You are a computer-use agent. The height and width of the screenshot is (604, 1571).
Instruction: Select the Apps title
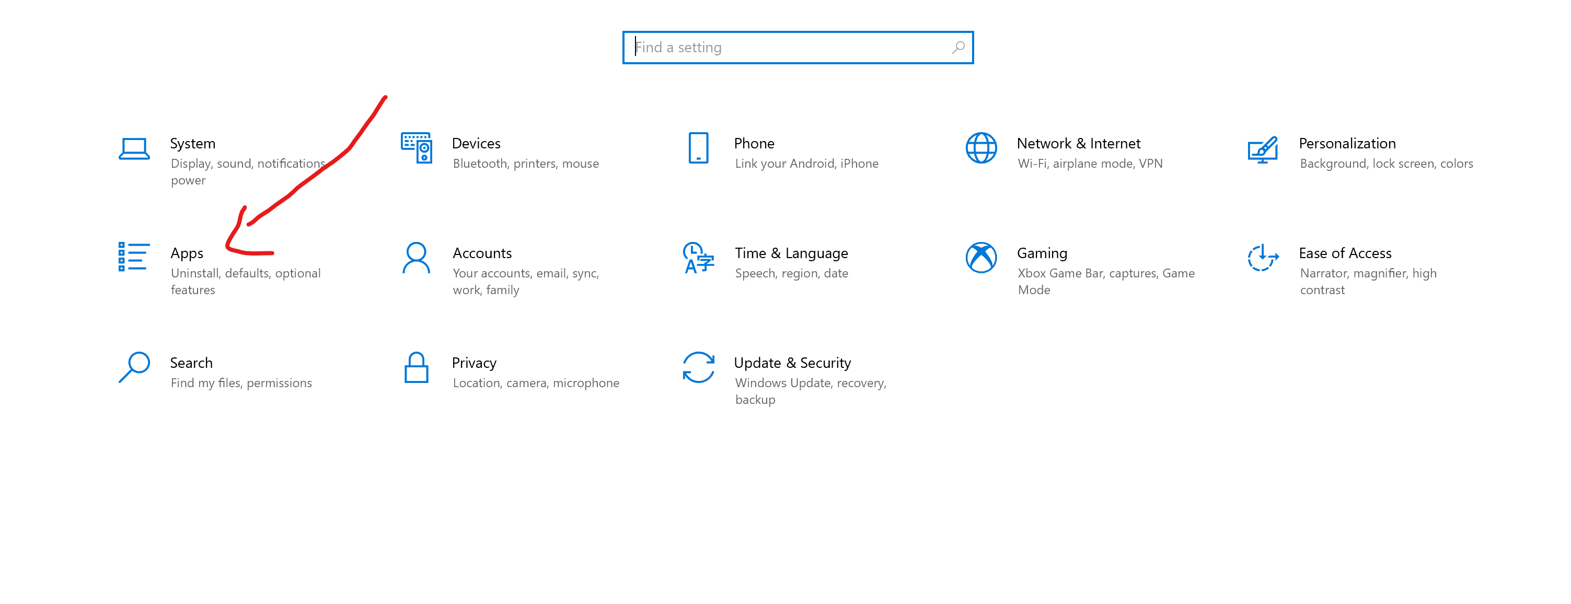point(187,253)
